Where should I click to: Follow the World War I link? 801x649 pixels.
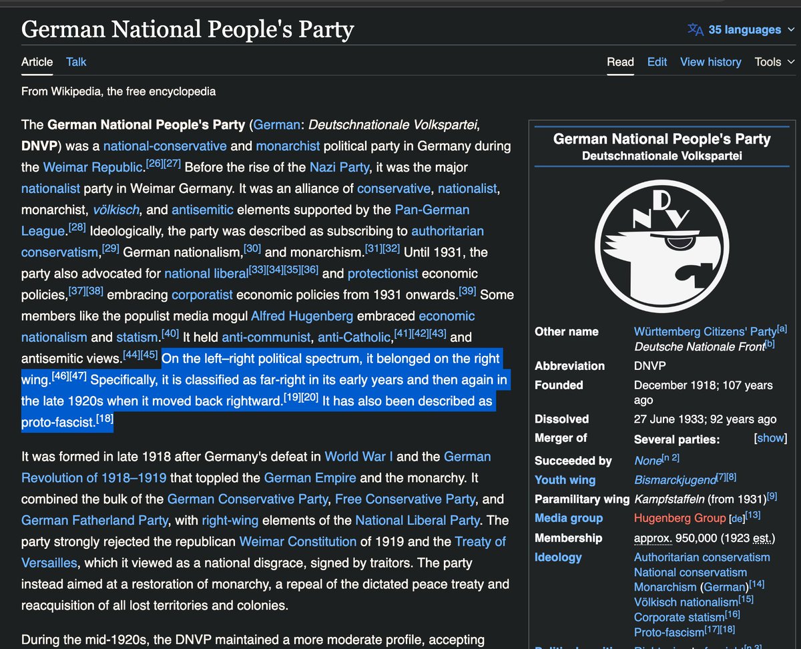358,457
